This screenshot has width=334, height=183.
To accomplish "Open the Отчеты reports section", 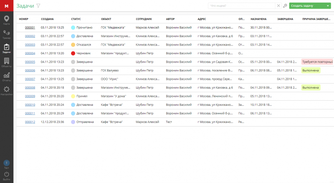I will 6,76.
